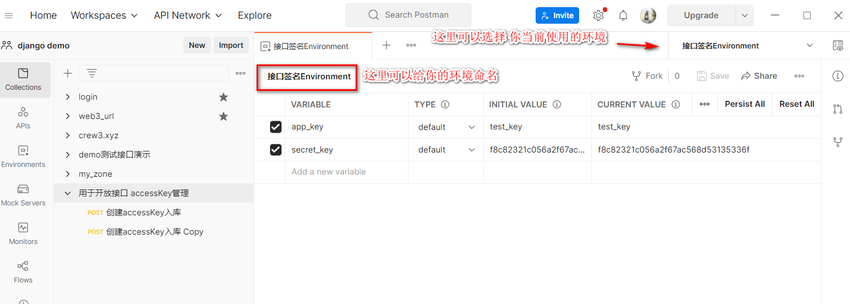Open POST 创建accessKey入库 Copy request
Image resolution: width=850 pixels, height=304 pixels.
coord(145,232)
